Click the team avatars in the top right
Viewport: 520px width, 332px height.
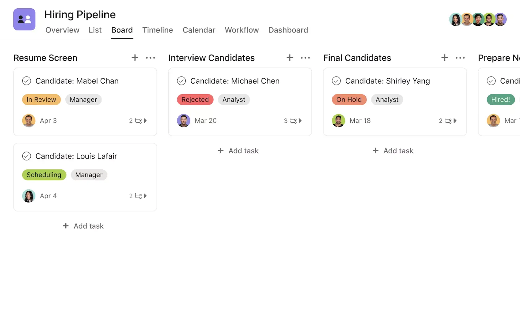[x=478, y=19]
